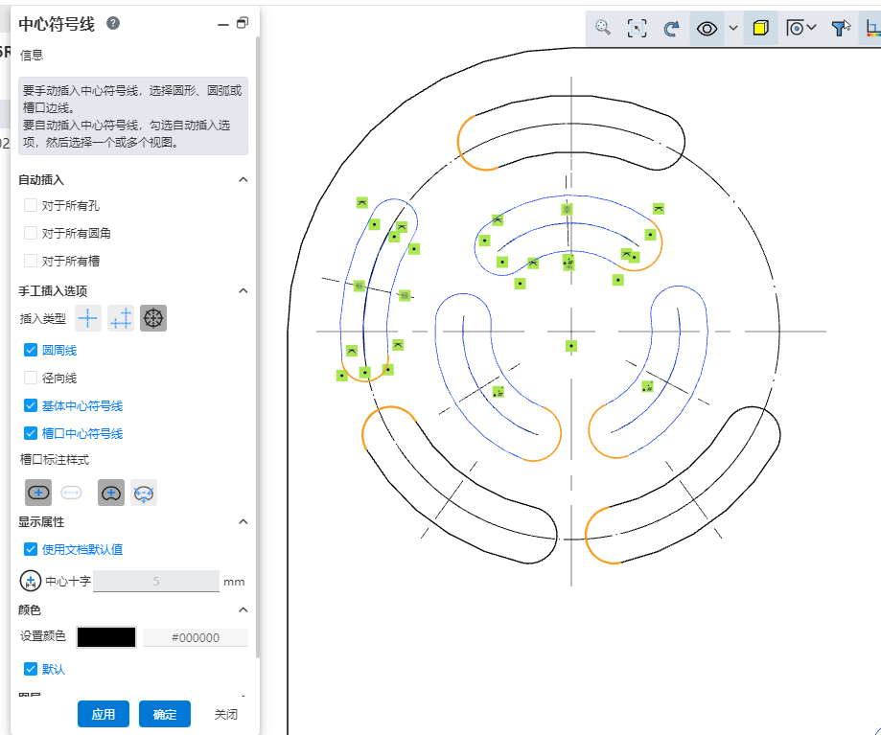Collapse the 自动插入 section

click(243, 179)
